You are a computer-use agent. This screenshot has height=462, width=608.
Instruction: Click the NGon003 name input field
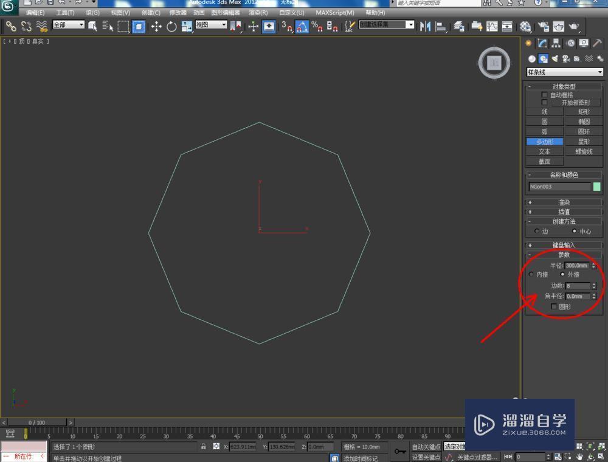coord(559,187)
